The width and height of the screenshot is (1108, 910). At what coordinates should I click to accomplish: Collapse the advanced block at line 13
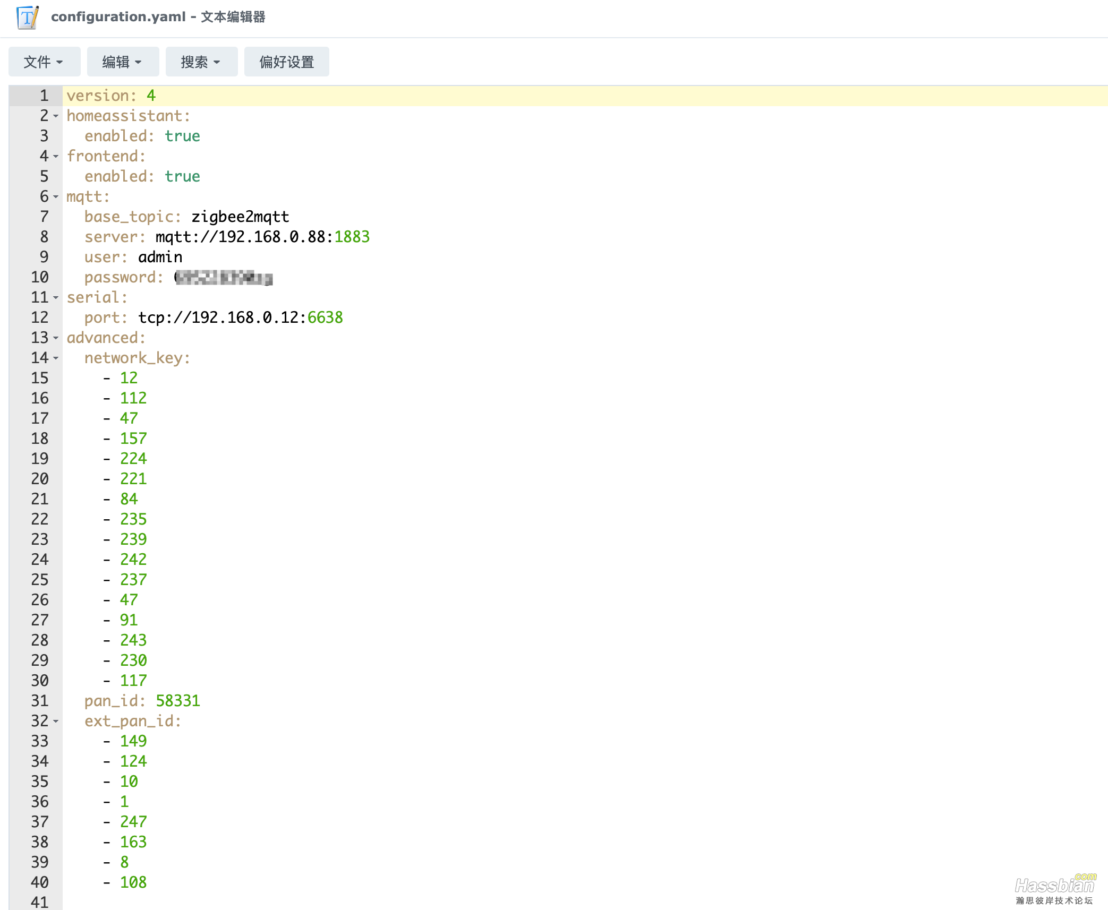[x=56, y=338]
